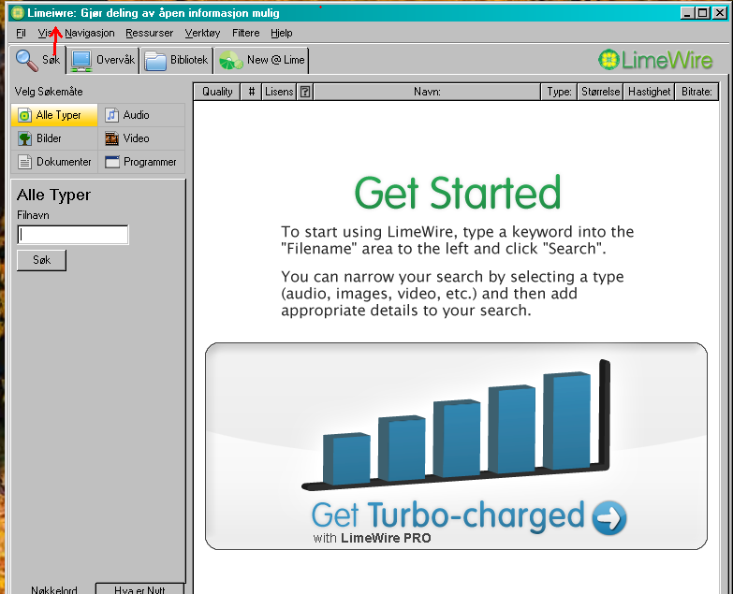Open the Hjelp menu
This screenshot has height=594, width=733.
[282, 33]
